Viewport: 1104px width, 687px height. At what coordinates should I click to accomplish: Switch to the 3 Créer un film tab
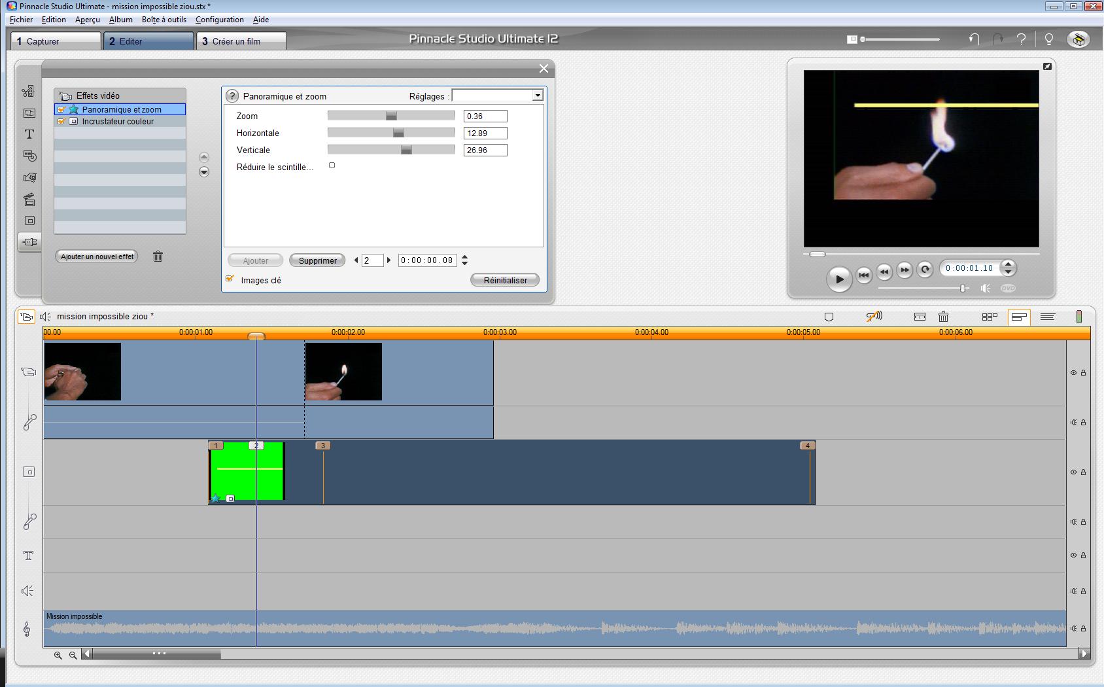click(241, 41)
